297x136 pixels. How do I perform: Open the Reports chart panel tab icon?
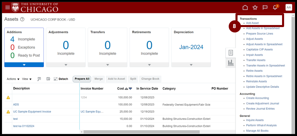point(230,63)
